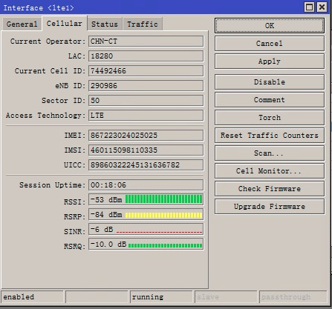Switch to the General tab
The height and width of the screenshot is (309, 332).
[22, 24]
